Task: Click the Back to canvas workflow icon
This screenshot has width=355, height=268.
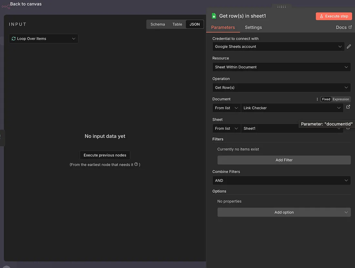Action: (5, 6)
